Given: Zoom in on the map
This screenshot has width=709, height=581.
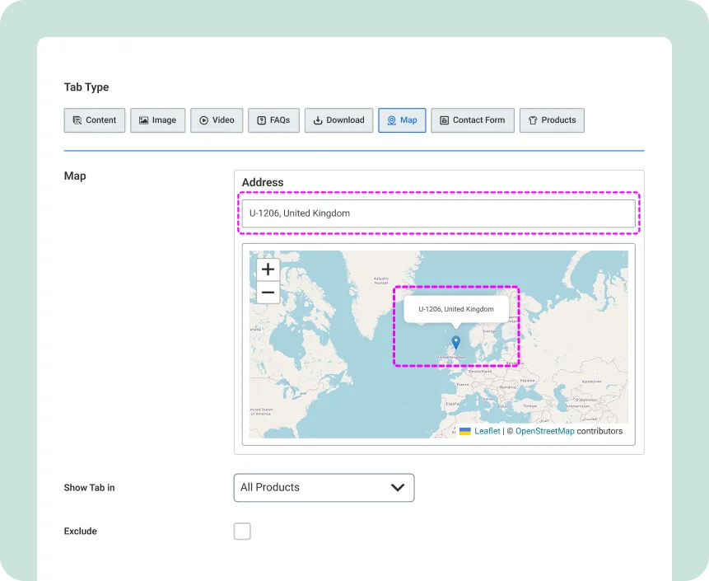Looking at the screenshot, I should pyautogui.click(x=268, y=270).
